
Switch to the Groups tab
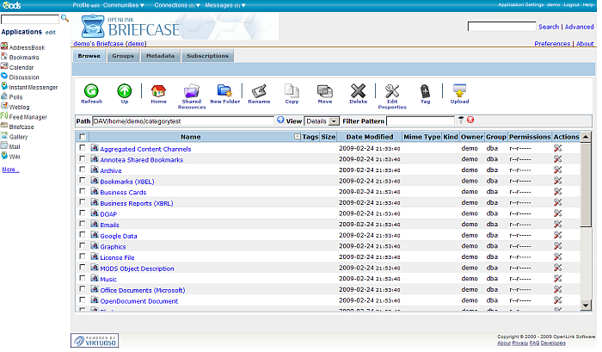pos(122,56)
